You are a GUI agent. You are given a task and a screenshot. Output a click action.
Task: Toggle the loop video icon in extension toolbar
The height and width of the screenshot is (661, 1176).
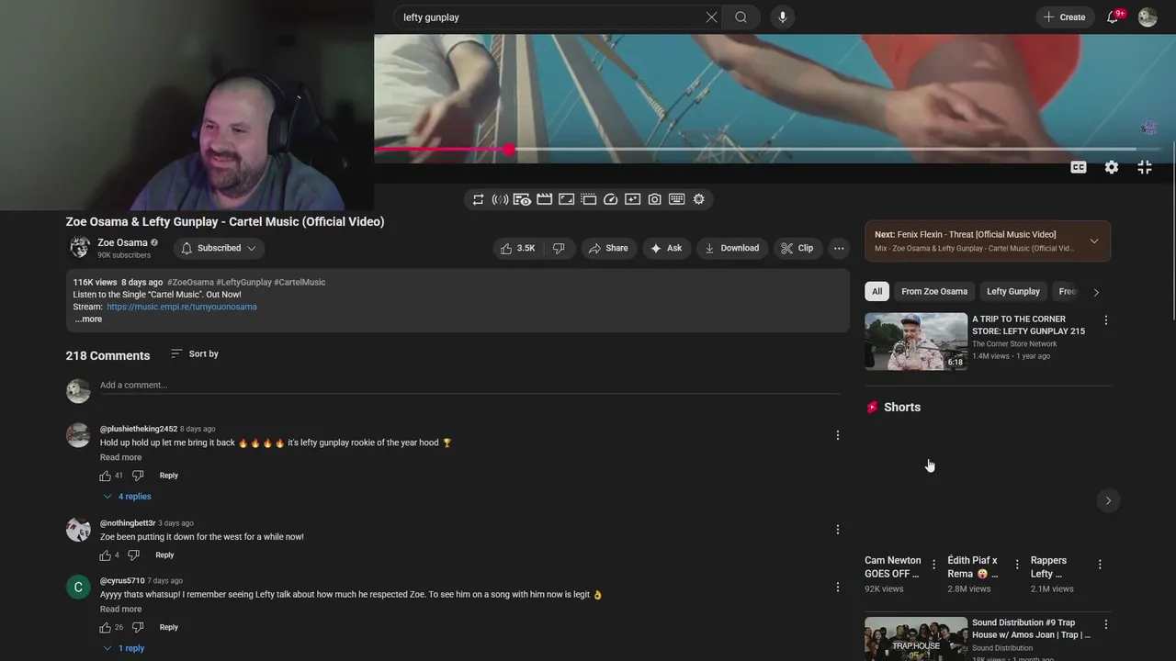click(x=478, y=199)
